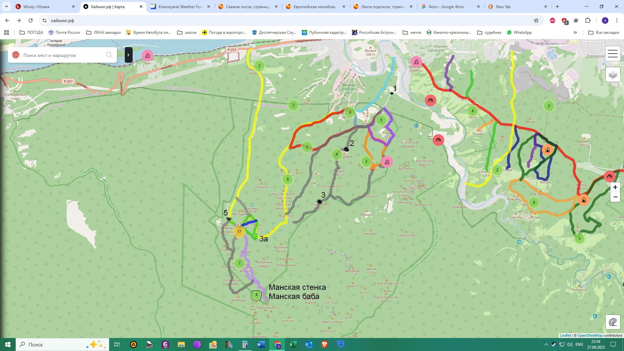The width and height of the screenshot is (624, 351).
Task: Click the drawing tool icon bottom right
Action: 613,322
